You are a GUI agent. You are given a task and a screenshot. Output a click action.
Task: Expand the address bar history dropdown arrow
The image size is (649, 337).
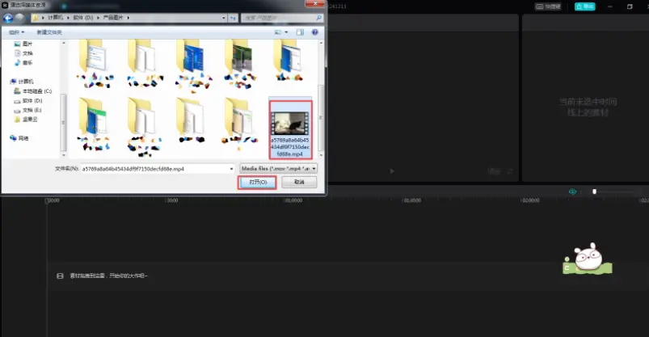224,19
